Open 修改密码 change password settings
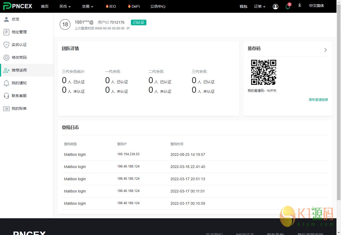 pyautogui.click(x=19, y=57)
